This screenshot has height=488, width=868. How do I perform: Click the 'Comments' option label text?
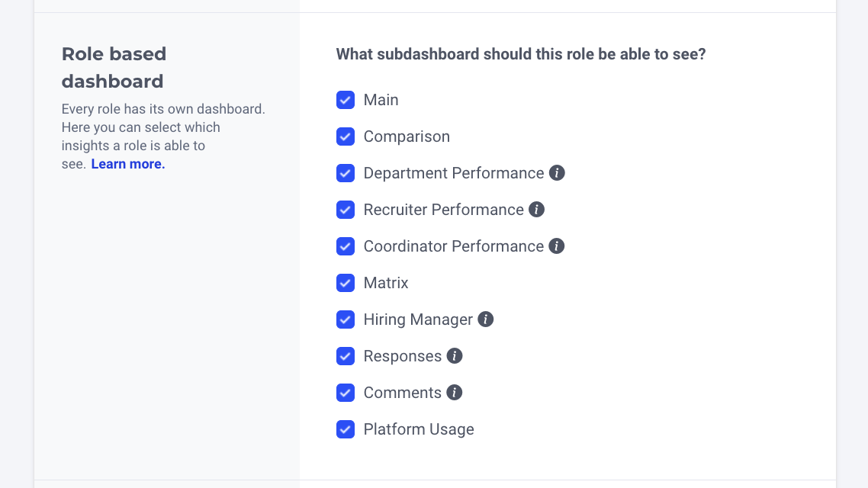click(402, 393)
